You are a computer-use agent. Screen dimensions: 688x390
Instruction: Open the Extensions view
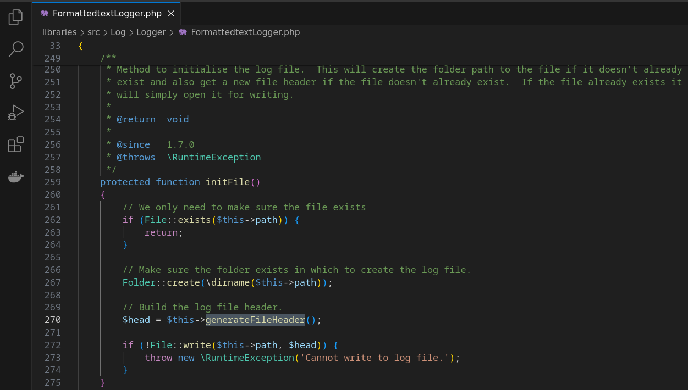pyautogui.click(x=16, y=145)
